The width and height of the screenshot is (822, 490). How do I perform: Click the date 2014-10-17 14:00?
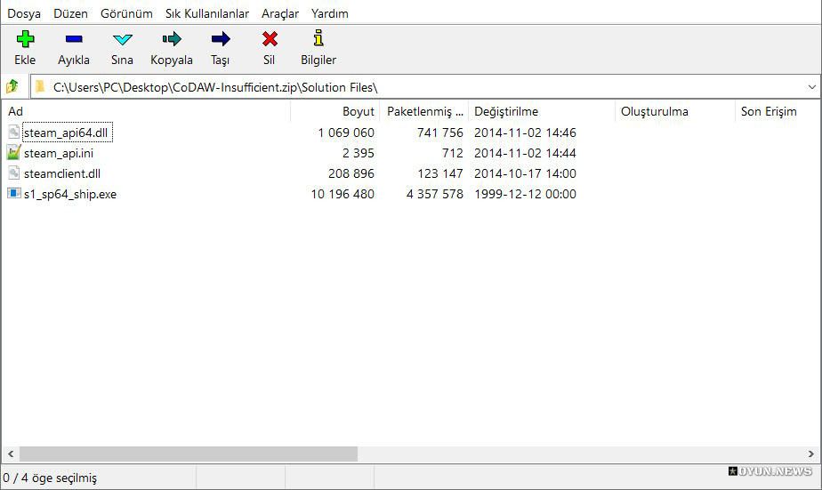click(x=525, y=173)
